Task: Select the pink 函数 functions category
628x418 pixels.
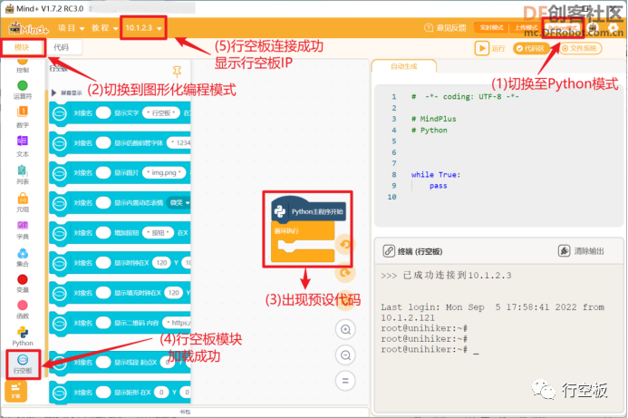Action: (x=23, y=310)
